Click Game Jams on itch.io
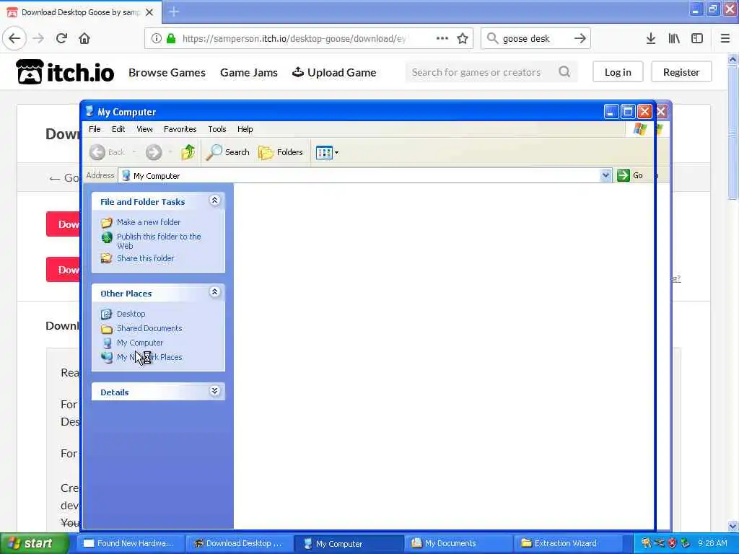The height and width of the screenshot is (554, 739). tap(249, 73)
